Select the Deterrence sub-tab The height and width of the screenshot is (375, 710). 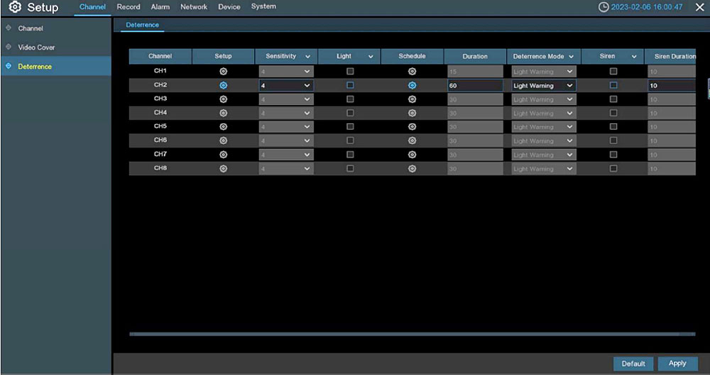click(142, 25)
